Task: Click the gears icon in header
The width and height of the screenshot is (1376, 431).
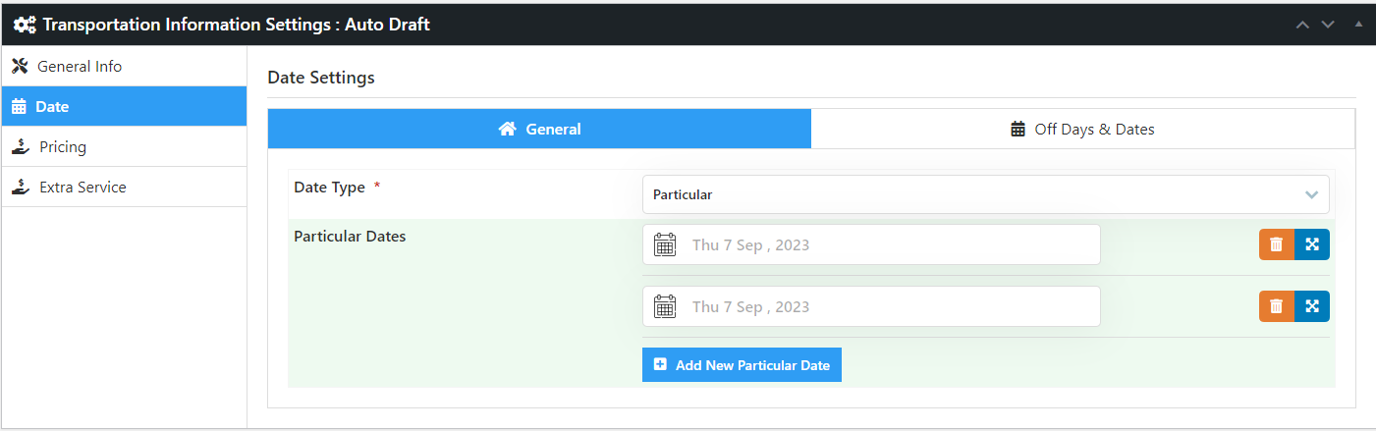Action: pyautogui.click(x=25, y=25)
